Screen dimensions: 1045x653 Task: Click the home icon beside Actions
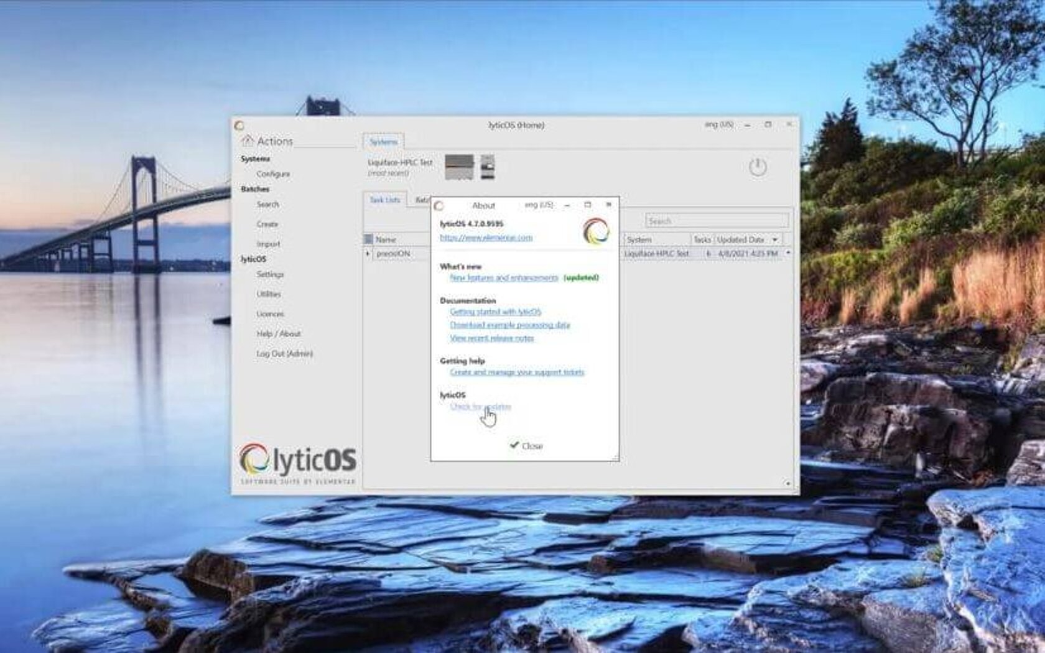point(248,141)
